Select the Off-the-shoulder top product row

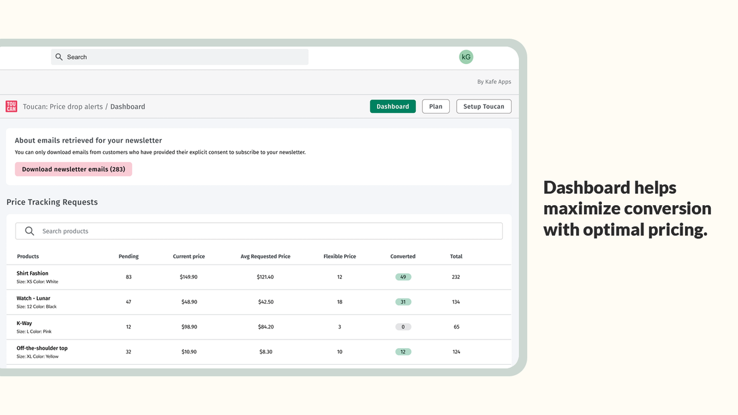tap(259, 352)
